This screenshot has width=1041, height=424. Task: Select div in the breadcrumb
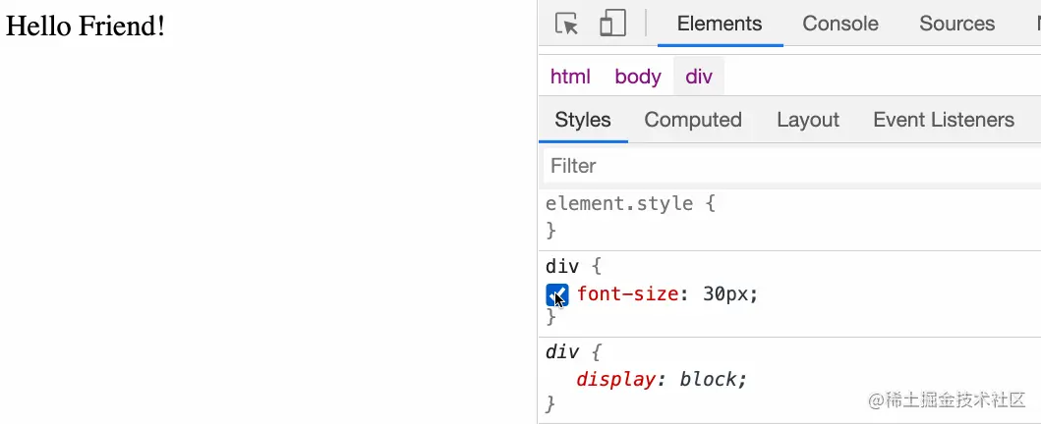tap(699, 77)
